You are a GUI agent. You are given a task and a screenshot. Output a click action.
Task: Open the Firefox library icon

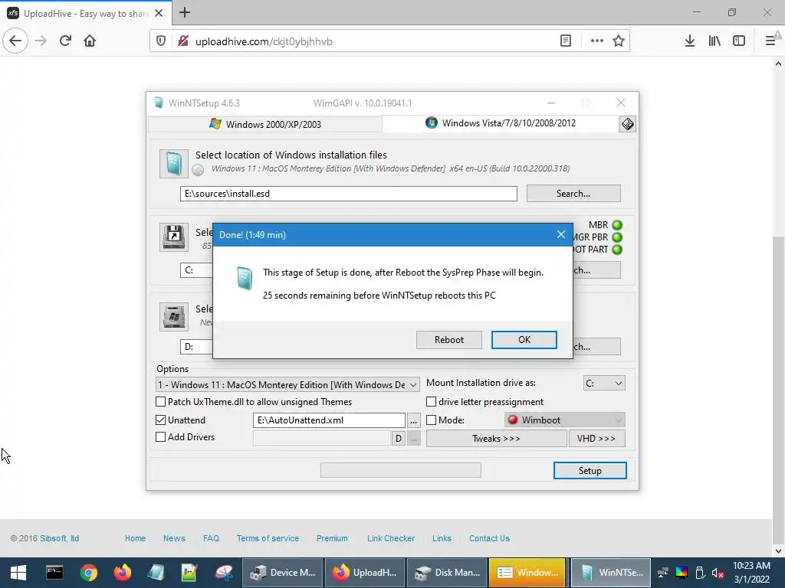714,41
